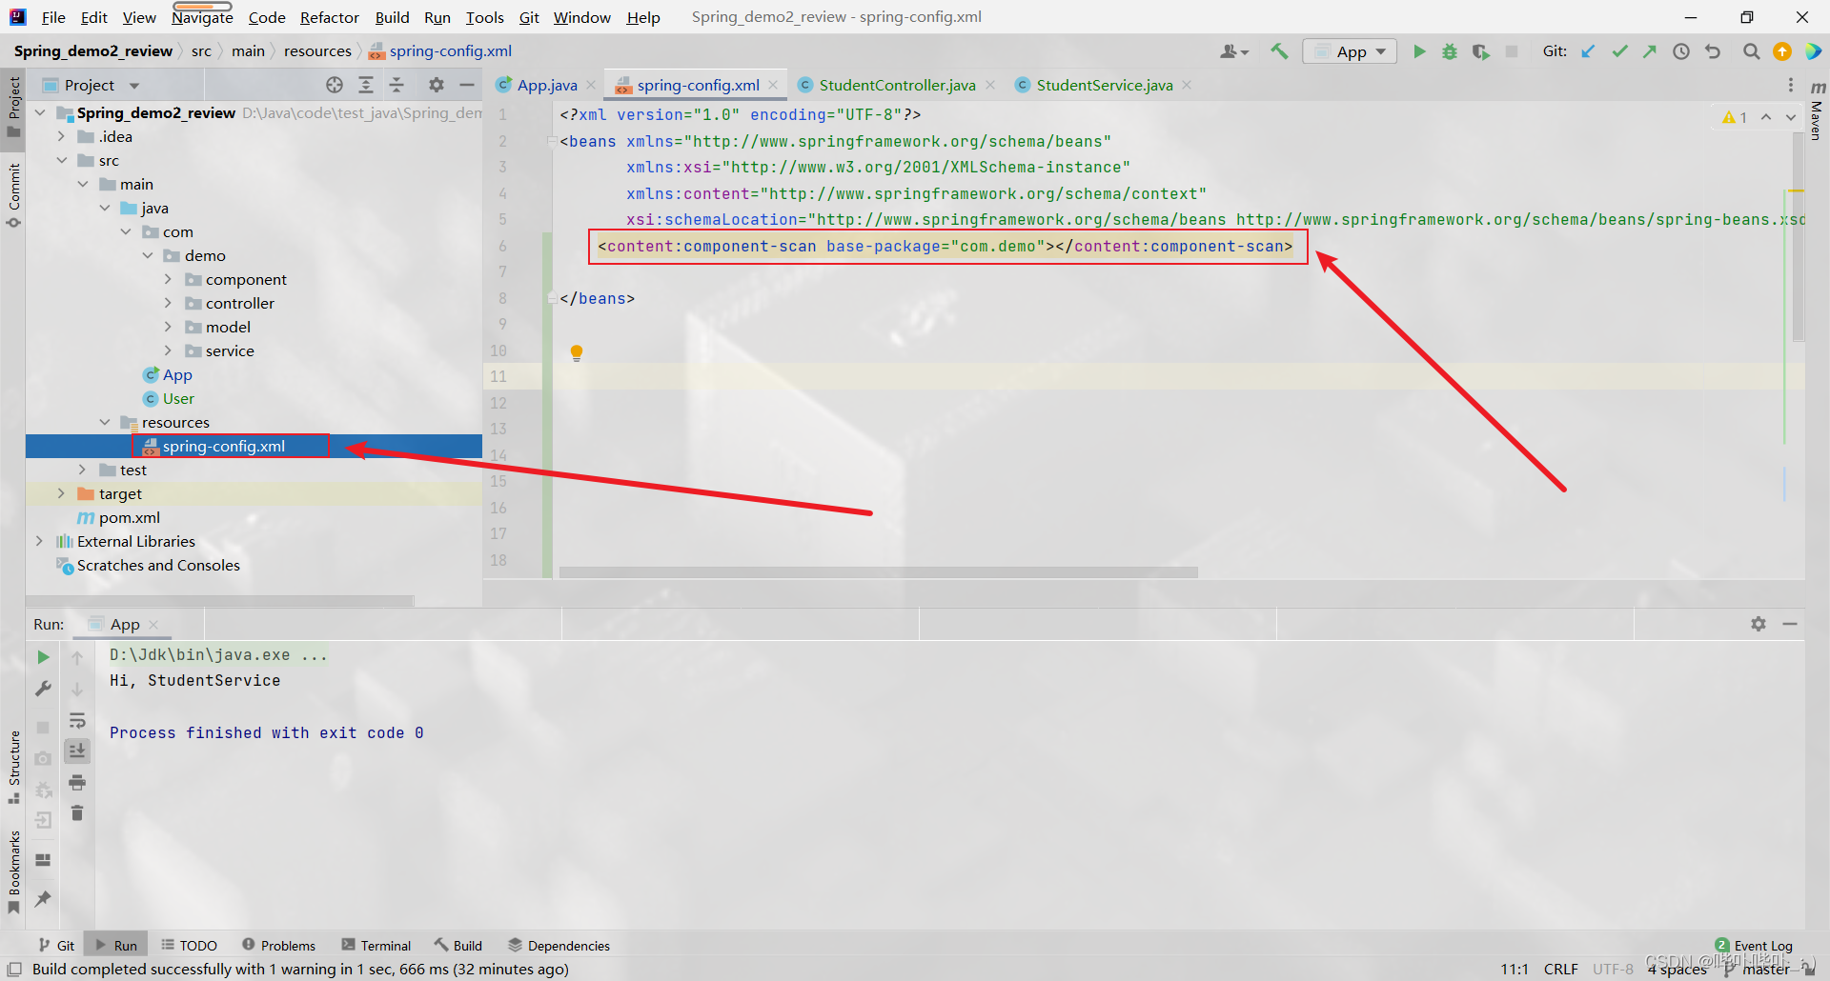
Task: Click the warning count indicator in editor
Action: 1735,117
